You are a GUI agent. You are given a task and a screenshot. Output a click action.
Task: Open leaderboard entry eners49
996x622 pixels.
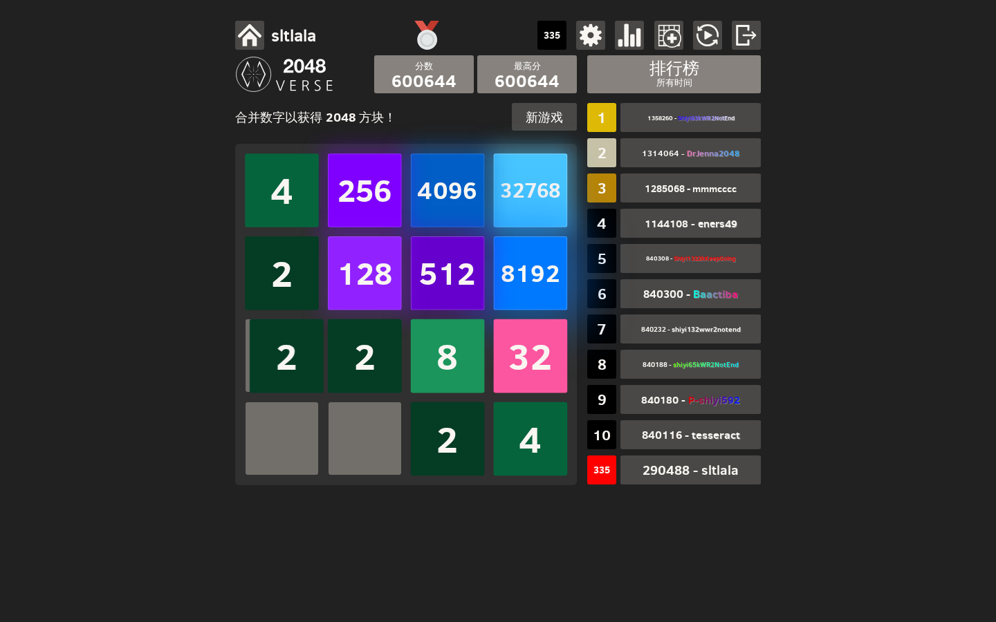tap(690, 223)
